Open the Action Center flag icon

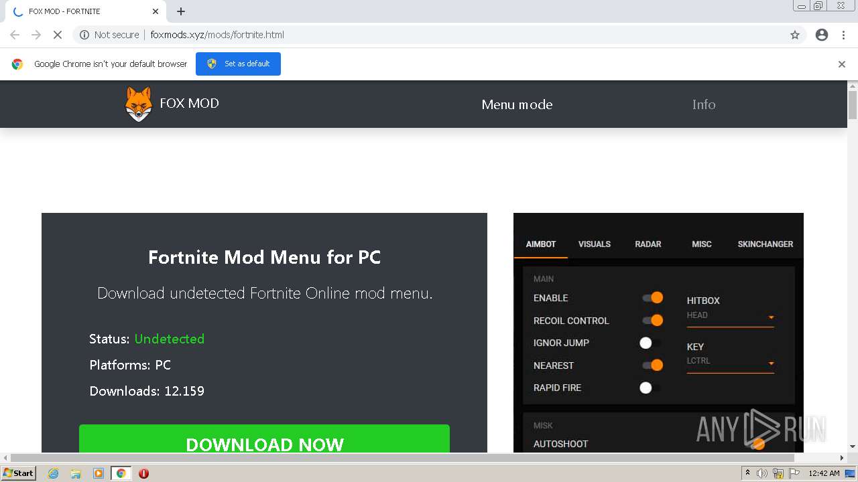click(x=794, y=473)
